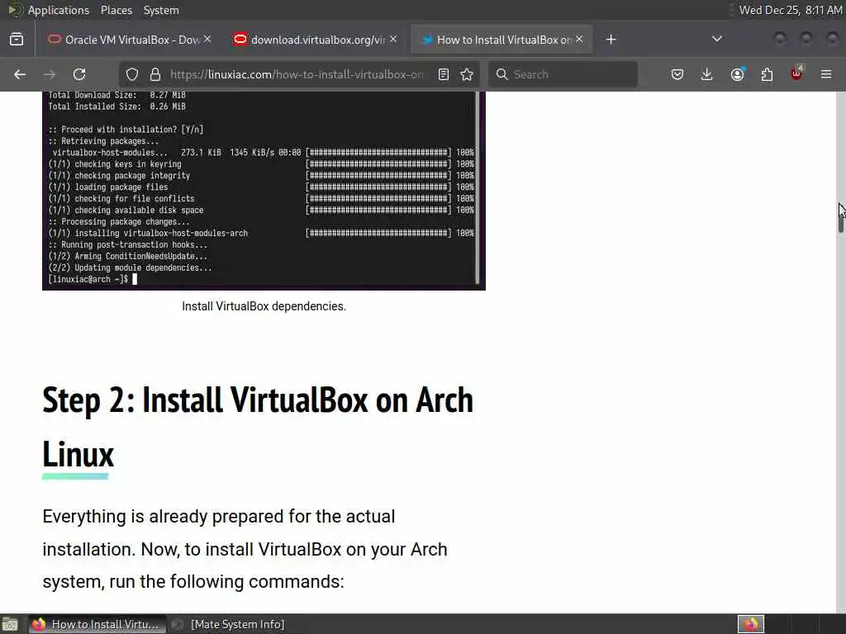This screenshot has height=634, width=846.
Task: Click the 'Install VirtualBox dependencies.' caption
Action: click(x=264, y=306)
